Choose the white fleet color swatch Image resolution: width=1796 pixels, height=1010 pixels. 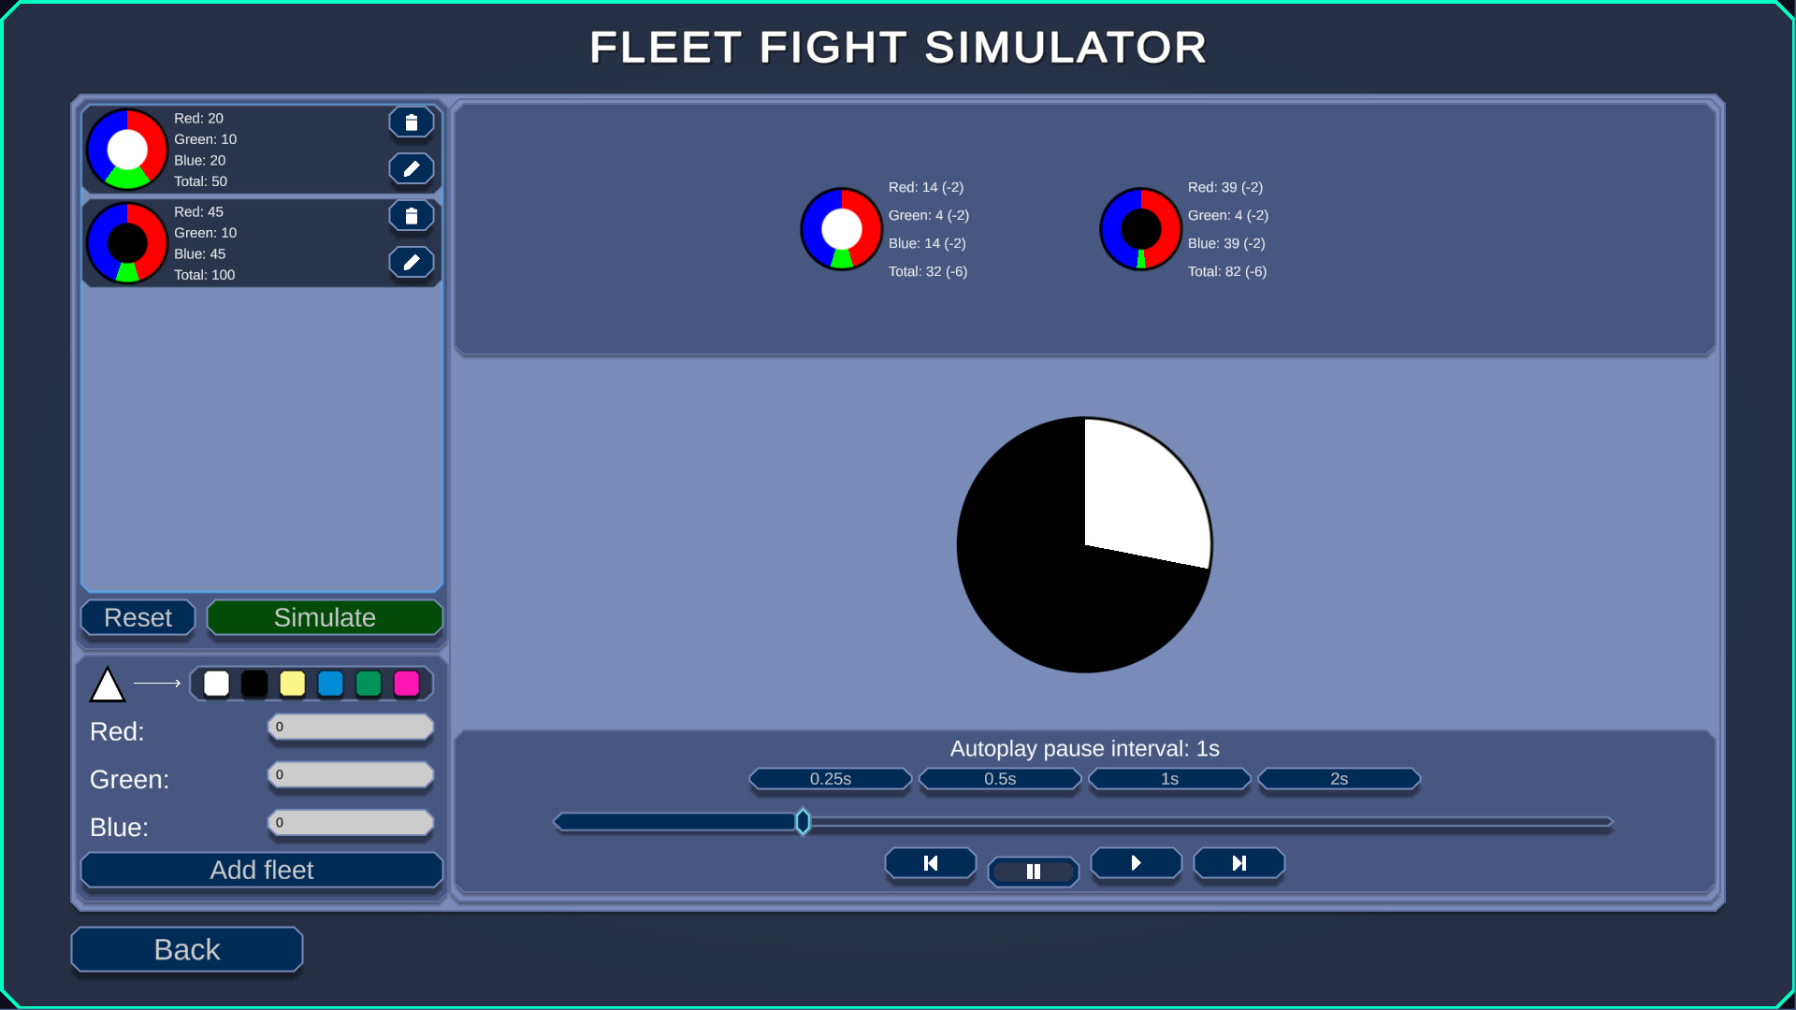pos(216,684)
